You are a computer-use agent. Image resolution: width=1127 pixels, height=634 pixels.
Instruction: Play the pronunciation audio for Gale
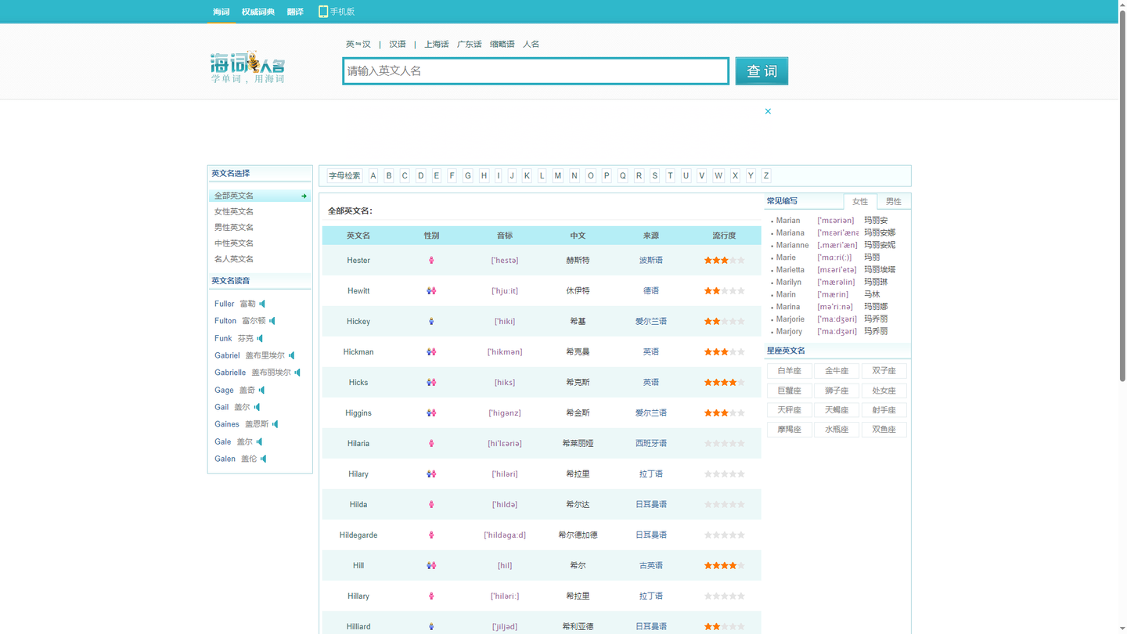pyautogui.click(x=260, y=441)
